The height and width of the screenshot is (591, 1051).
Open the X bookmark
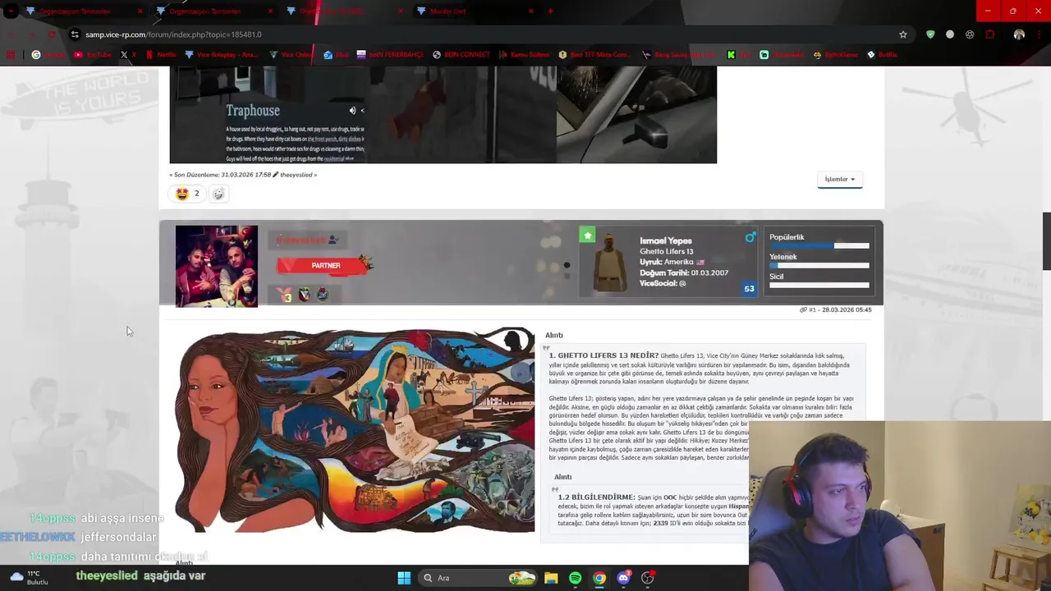[x=129, y=55]
